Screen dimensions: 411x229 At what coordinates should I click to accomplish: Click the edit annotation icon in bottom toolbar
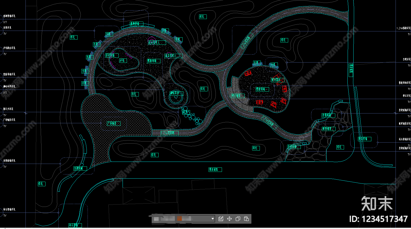coord(221,219)
